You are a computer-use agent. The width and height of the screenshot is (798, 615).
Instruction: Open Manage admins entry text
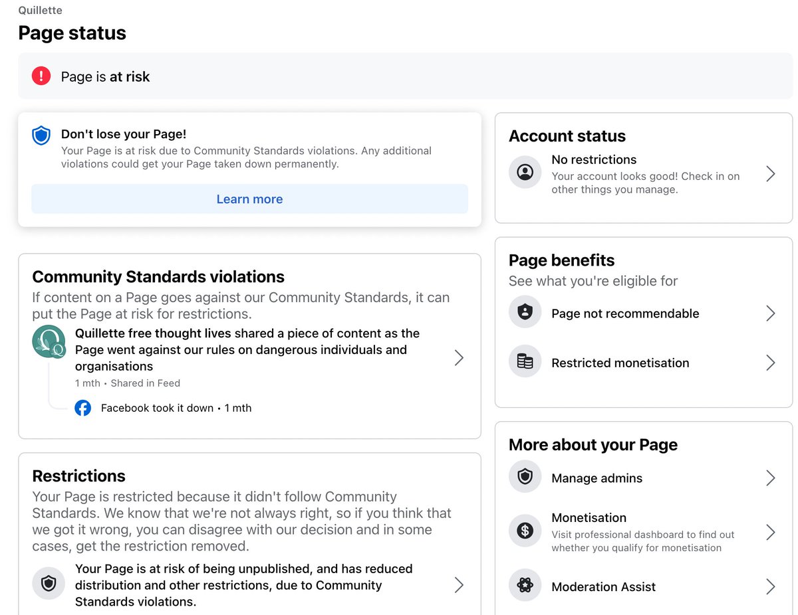tap(597, 478)
